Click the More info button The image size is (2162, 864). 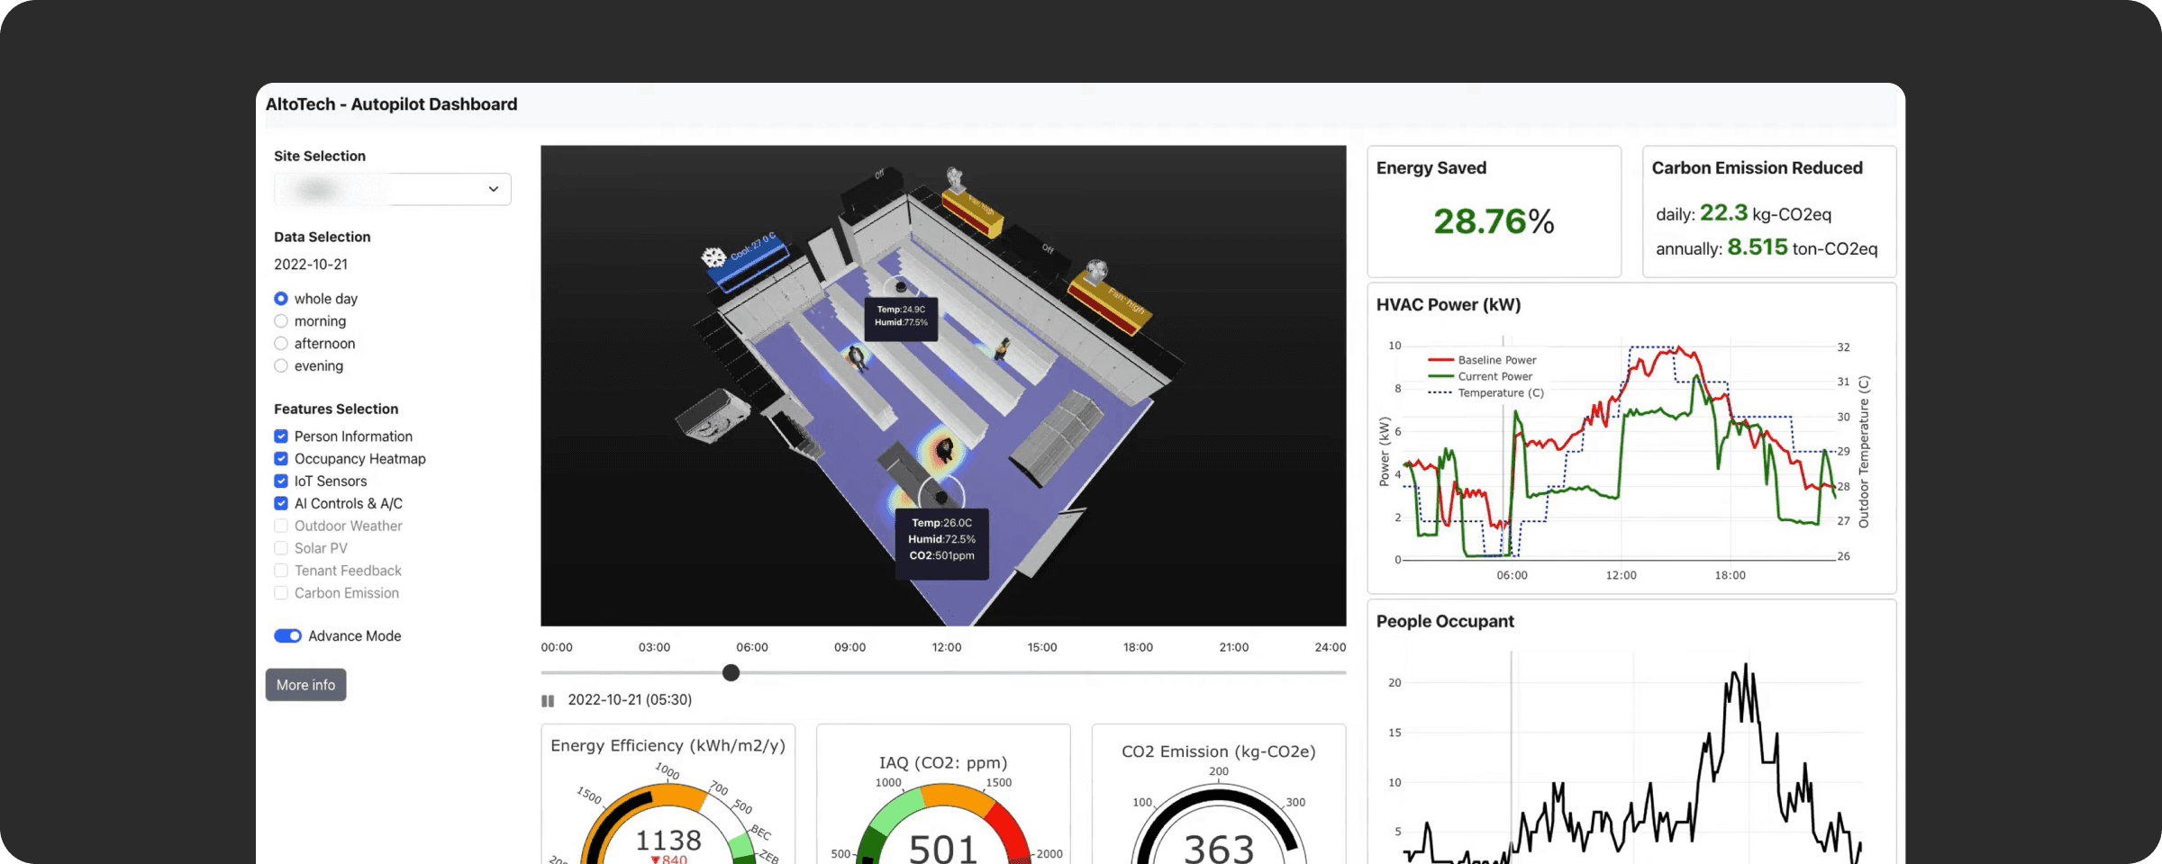coord(305,685)
